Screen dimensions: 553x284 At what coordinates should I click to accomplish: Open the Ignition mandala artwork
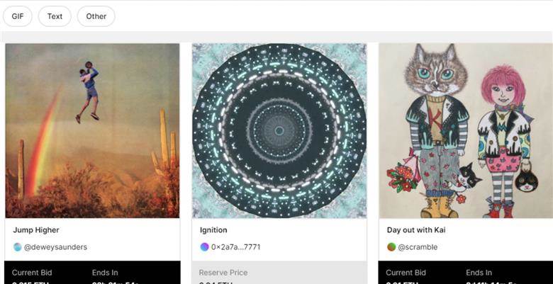(279, 131)
